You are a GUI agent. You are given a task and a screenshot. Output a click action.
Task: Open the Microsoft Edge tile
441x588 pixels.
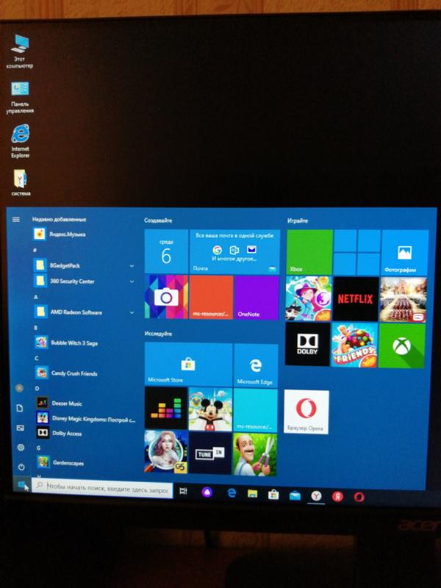pos(256,365)
